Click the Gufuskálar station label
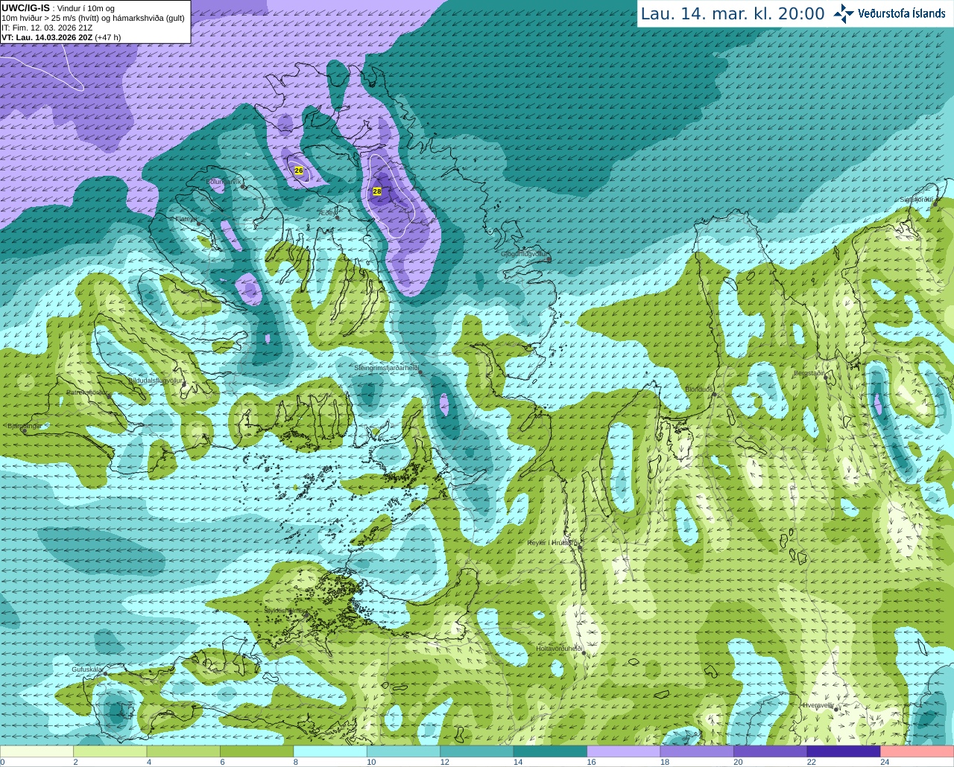This screenshot has width=954, height=767. (86, 669)
